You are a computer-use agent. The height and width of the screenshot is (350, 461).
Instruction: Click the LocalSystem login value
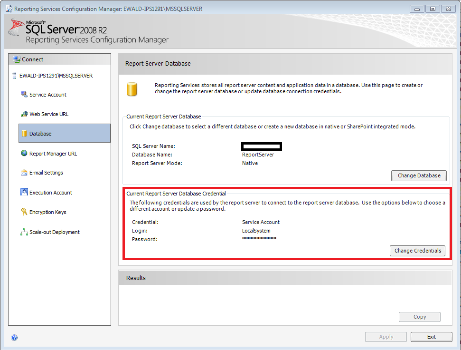pos(256,231)
